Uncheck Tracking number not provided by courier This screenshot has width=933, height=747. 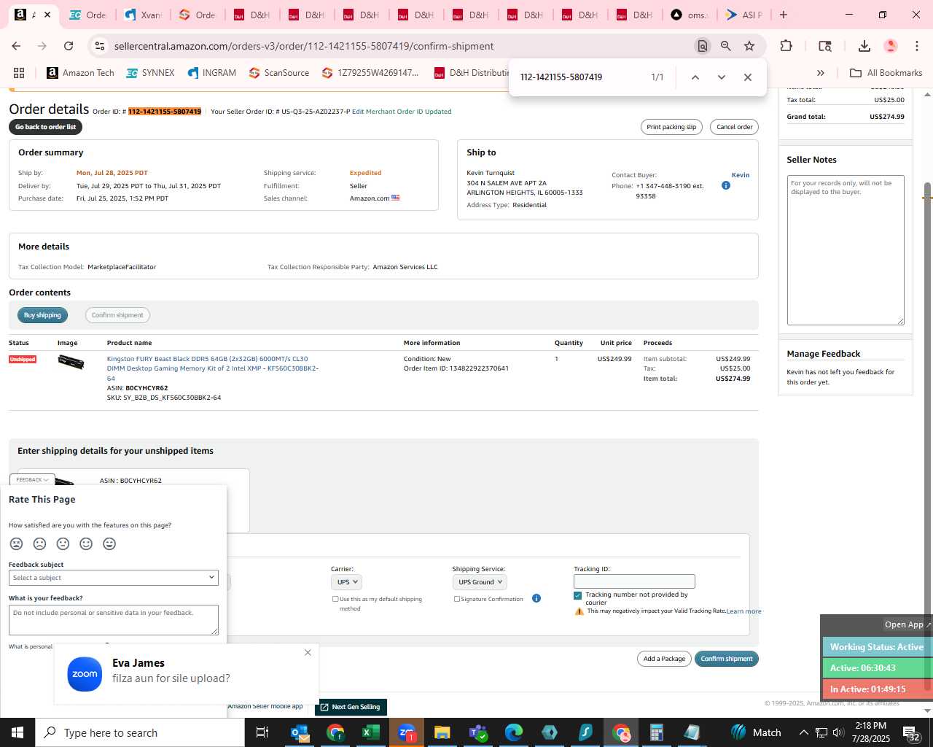coord(578,595)
